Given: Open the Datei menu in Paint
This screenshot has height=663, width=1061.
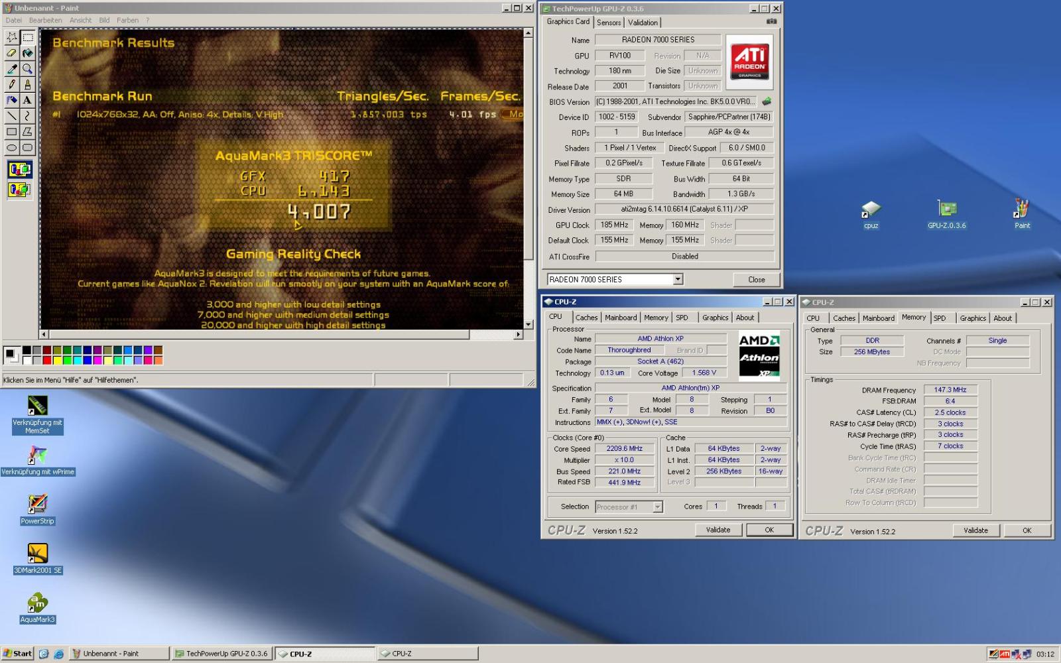Looking at the screenshot, I should point(14,21).
